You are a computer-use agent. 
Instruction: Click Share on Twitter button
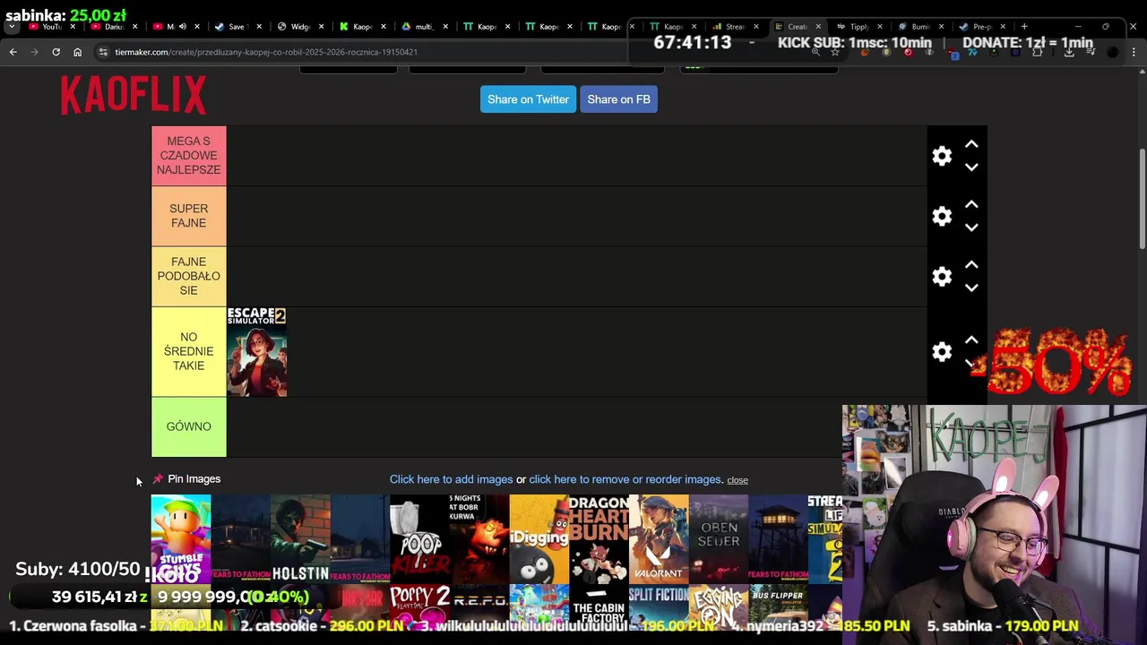(528, 99)
